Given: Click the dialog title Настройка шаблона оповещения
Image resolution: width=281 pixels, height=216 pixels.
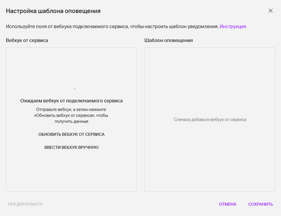Looking at the screenshot, I should (x=53, y=11).
